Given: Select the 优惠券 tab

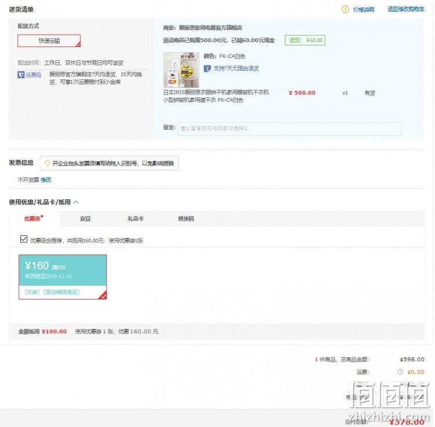Looking at the screenshot, I should point(32,219).
